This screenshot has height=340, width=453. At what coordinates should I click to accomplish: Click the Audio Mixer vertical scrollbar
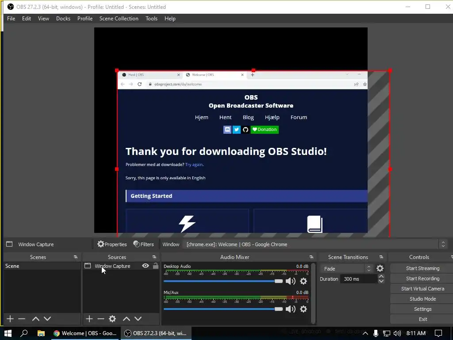313,293
